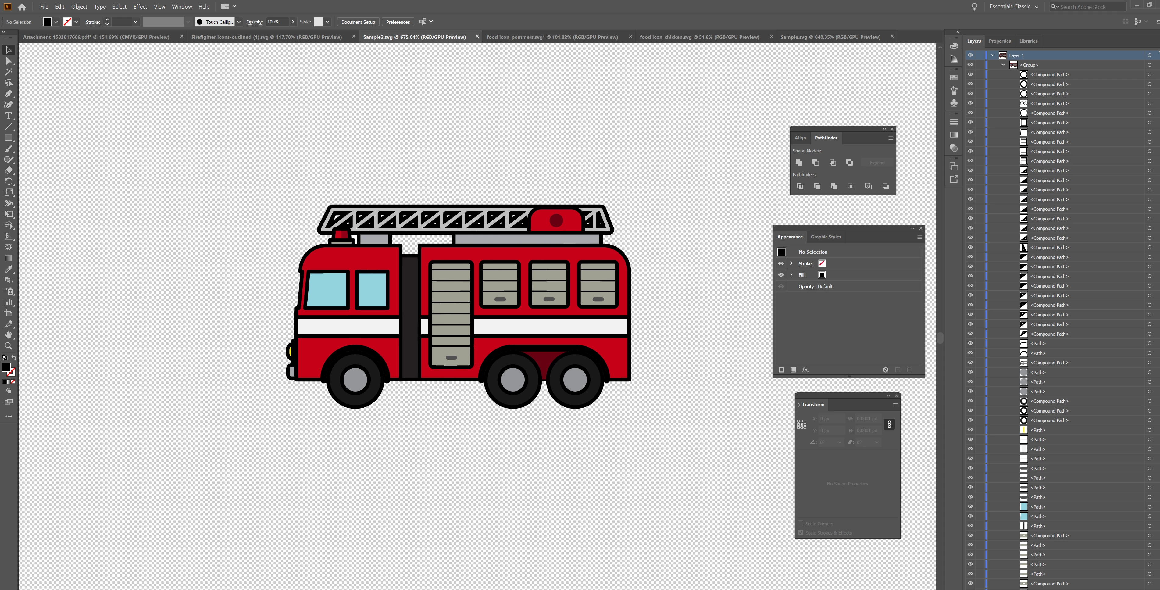The height and width of the screenshot is (590, 1160).
Task: Toggle constrain width and height proportions
Action: [889, 424]
